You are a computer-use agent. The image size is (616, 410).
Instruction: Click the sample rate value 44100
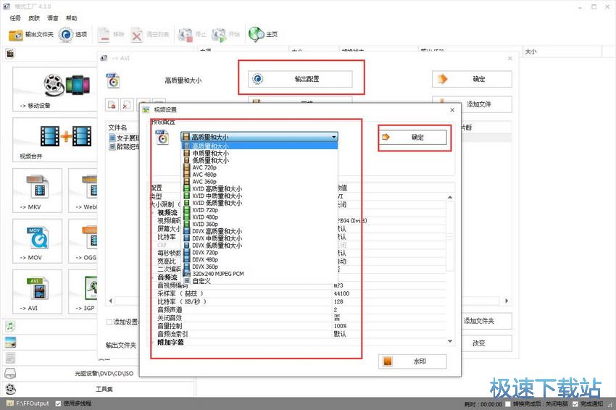click(x=341, y=293)
